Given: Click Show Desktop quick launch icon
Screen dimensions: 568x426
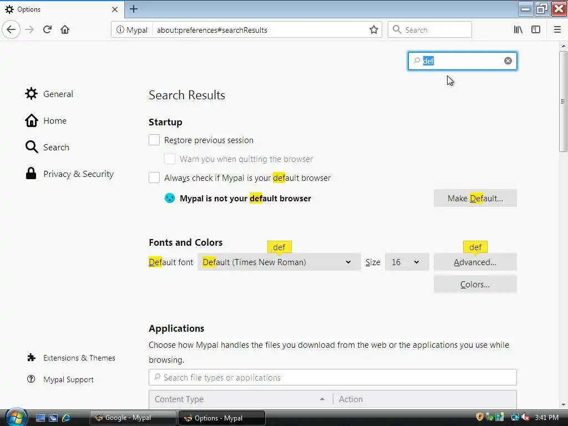Looking at the screenshot, I should click(x=40, y=418).
